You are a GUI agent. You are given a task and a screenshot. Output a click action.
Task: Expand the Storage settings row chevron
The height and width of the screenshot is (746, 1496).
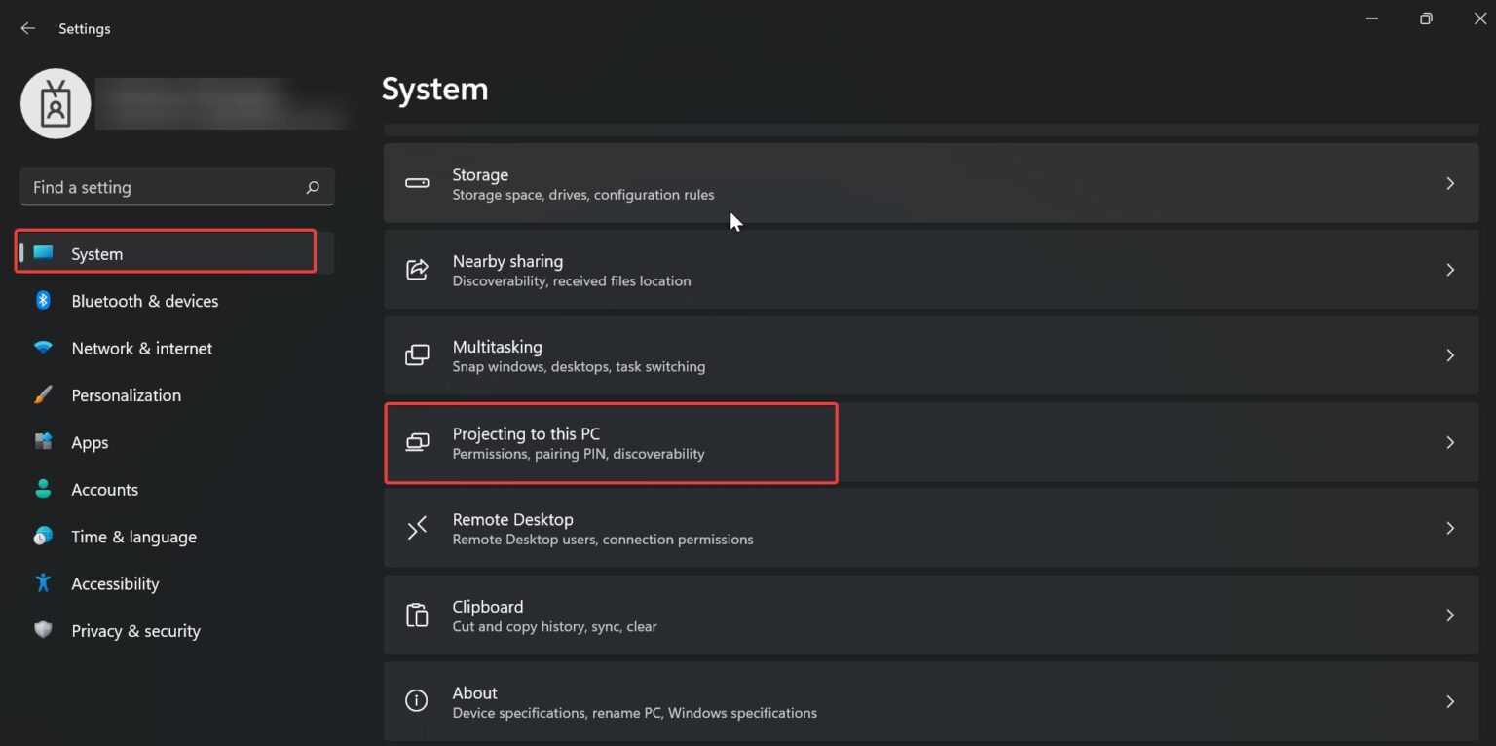[1450, 183]
